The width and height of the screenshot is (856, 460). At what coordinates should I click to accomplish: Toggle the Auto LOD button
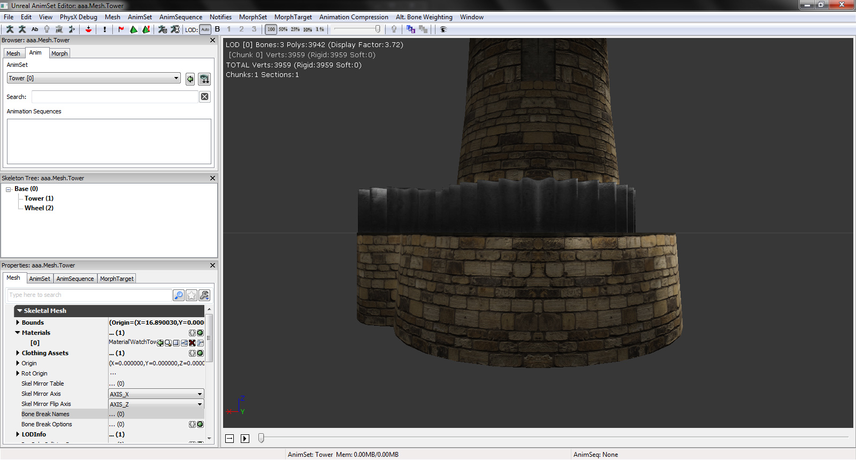(x=205, y=29)
